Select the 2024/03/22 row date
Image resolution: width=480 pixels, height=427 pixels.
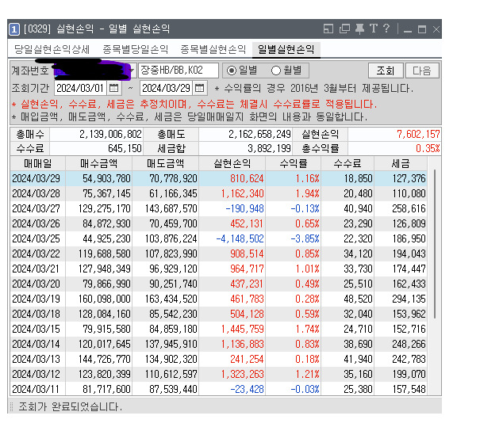36,254
